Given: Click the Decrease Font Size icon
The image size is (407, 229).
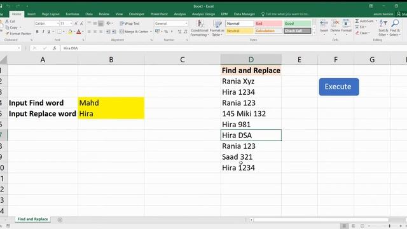Looking at the screenshot, I should click(x=82, y=24).
